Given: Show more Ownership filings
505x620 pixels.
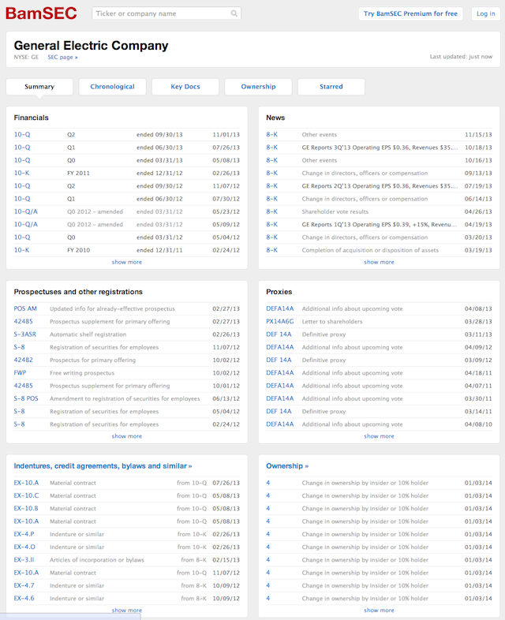Looking at the screenshot, I should (x=379, y=610).
